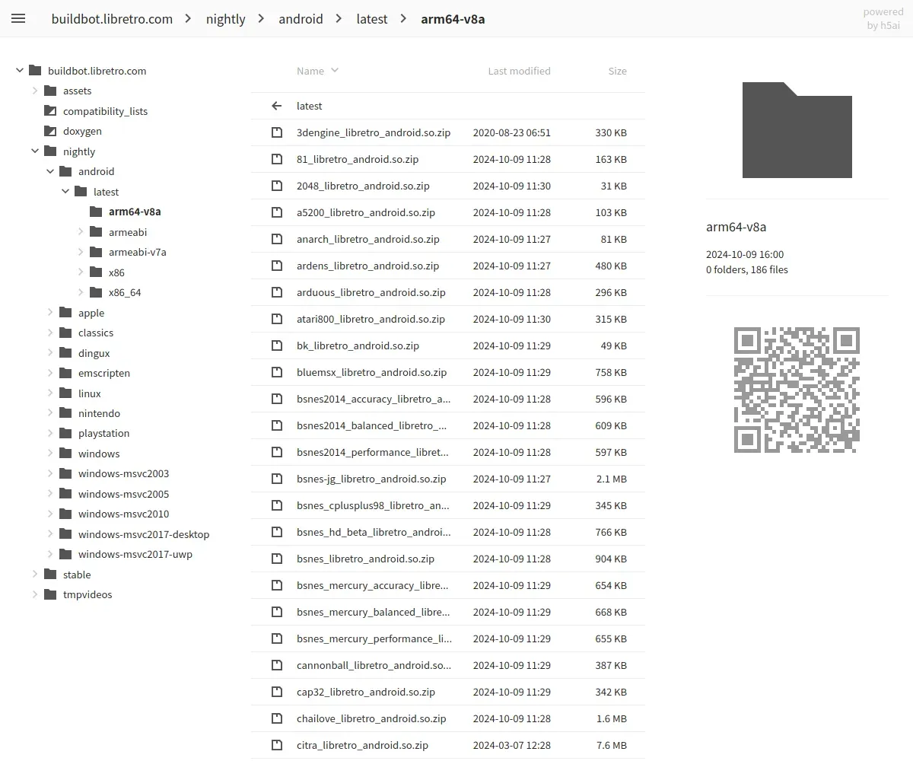Open the powered by h5ai link
Screen dimensions: 913x761
pyautogui.click(x=883, y=18)
